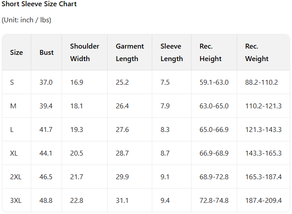
Task: Select the weight range 110.2-121.3
Action: coord(263,106)
